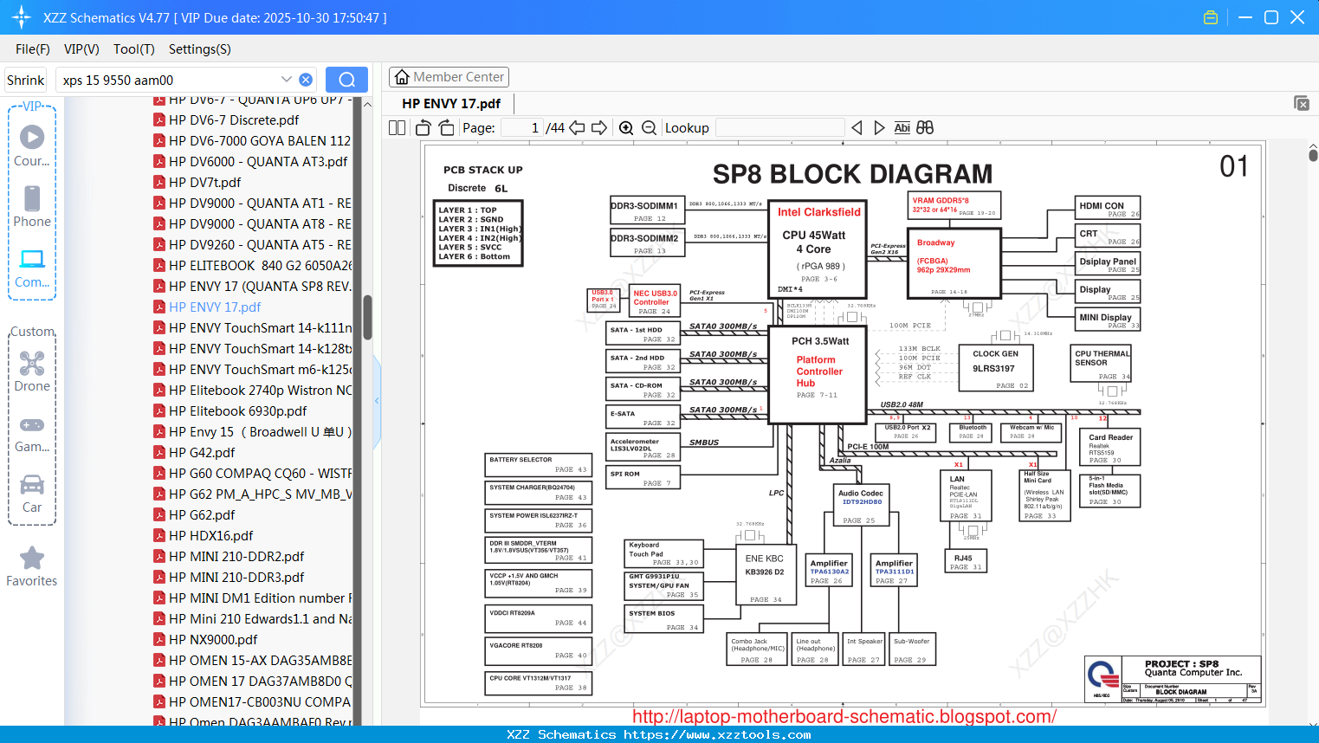Go to next page arrow
Image resolution: width=1319 pixels, height=743 pixels.
coord(599,128)
